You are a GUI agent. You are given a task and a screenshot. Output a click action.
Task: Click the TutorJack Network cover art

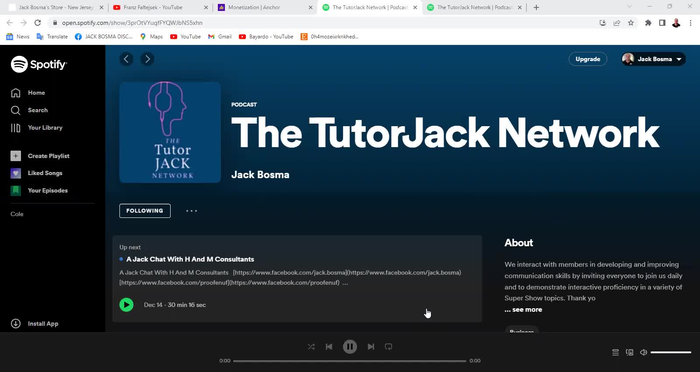(170, 132)
